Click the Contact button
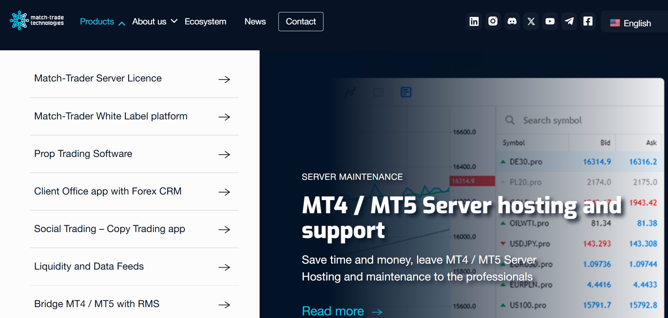Screen dimensions: 668x318 [301, 22]
